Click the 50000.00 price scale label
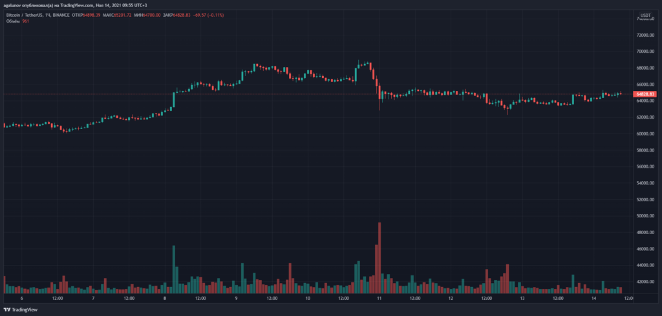 point(645,216)
